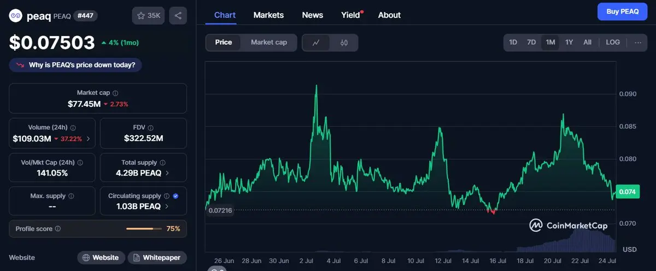Click the 0.090 y-axis label
The width and height of the screenshot is (656, 271).
[x=628, y=94]
